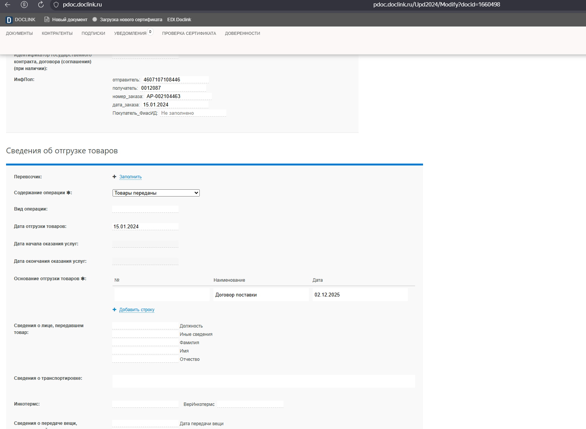Open the ДОКУМЕНТЫ menu
Viewport: 586px width, 429px height.
[19, 33]
